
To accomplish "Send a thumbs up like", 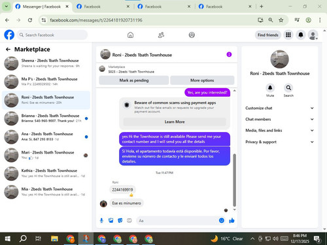I will pyautogui.click(x=232, y=221).
